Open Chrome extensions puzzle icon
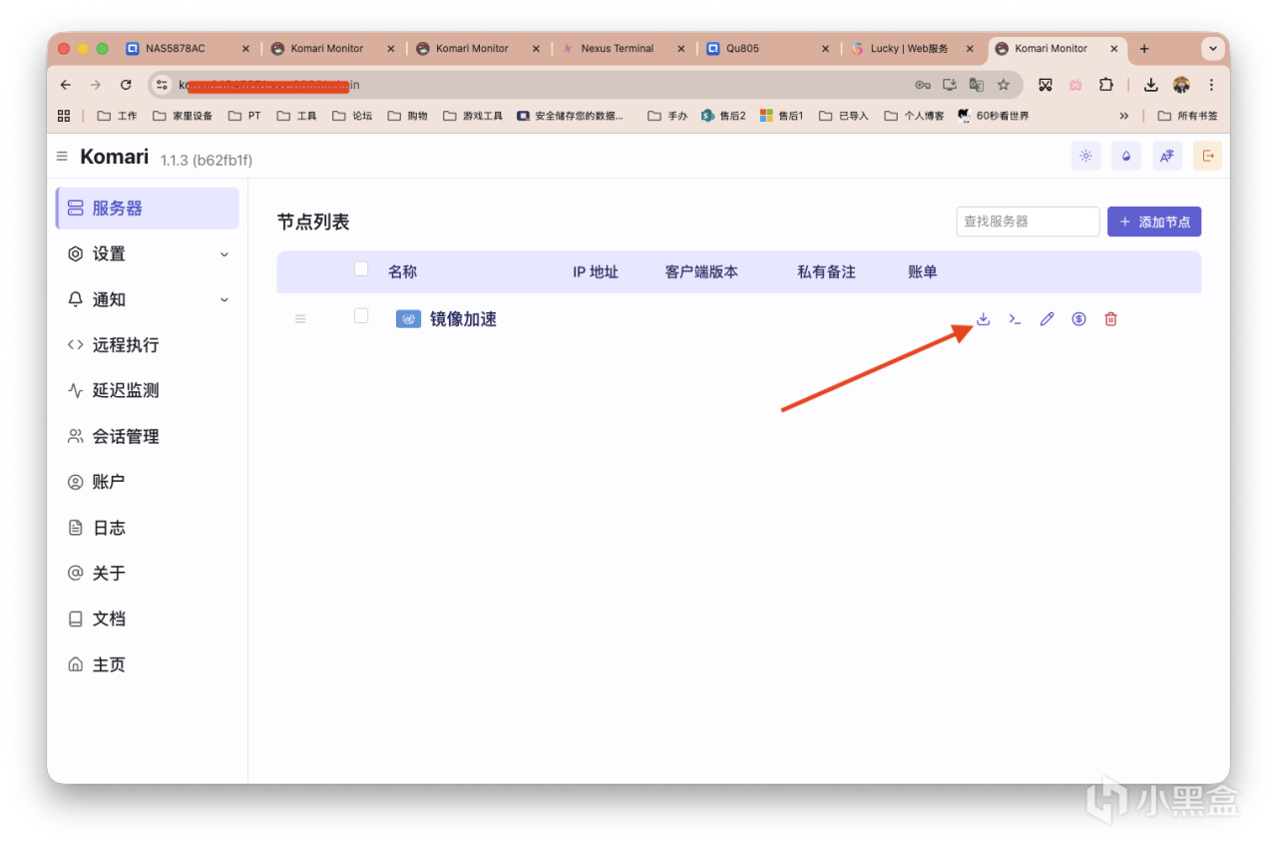The height and width of the screenshot is (846, 1277). [x=1106, y=85]
